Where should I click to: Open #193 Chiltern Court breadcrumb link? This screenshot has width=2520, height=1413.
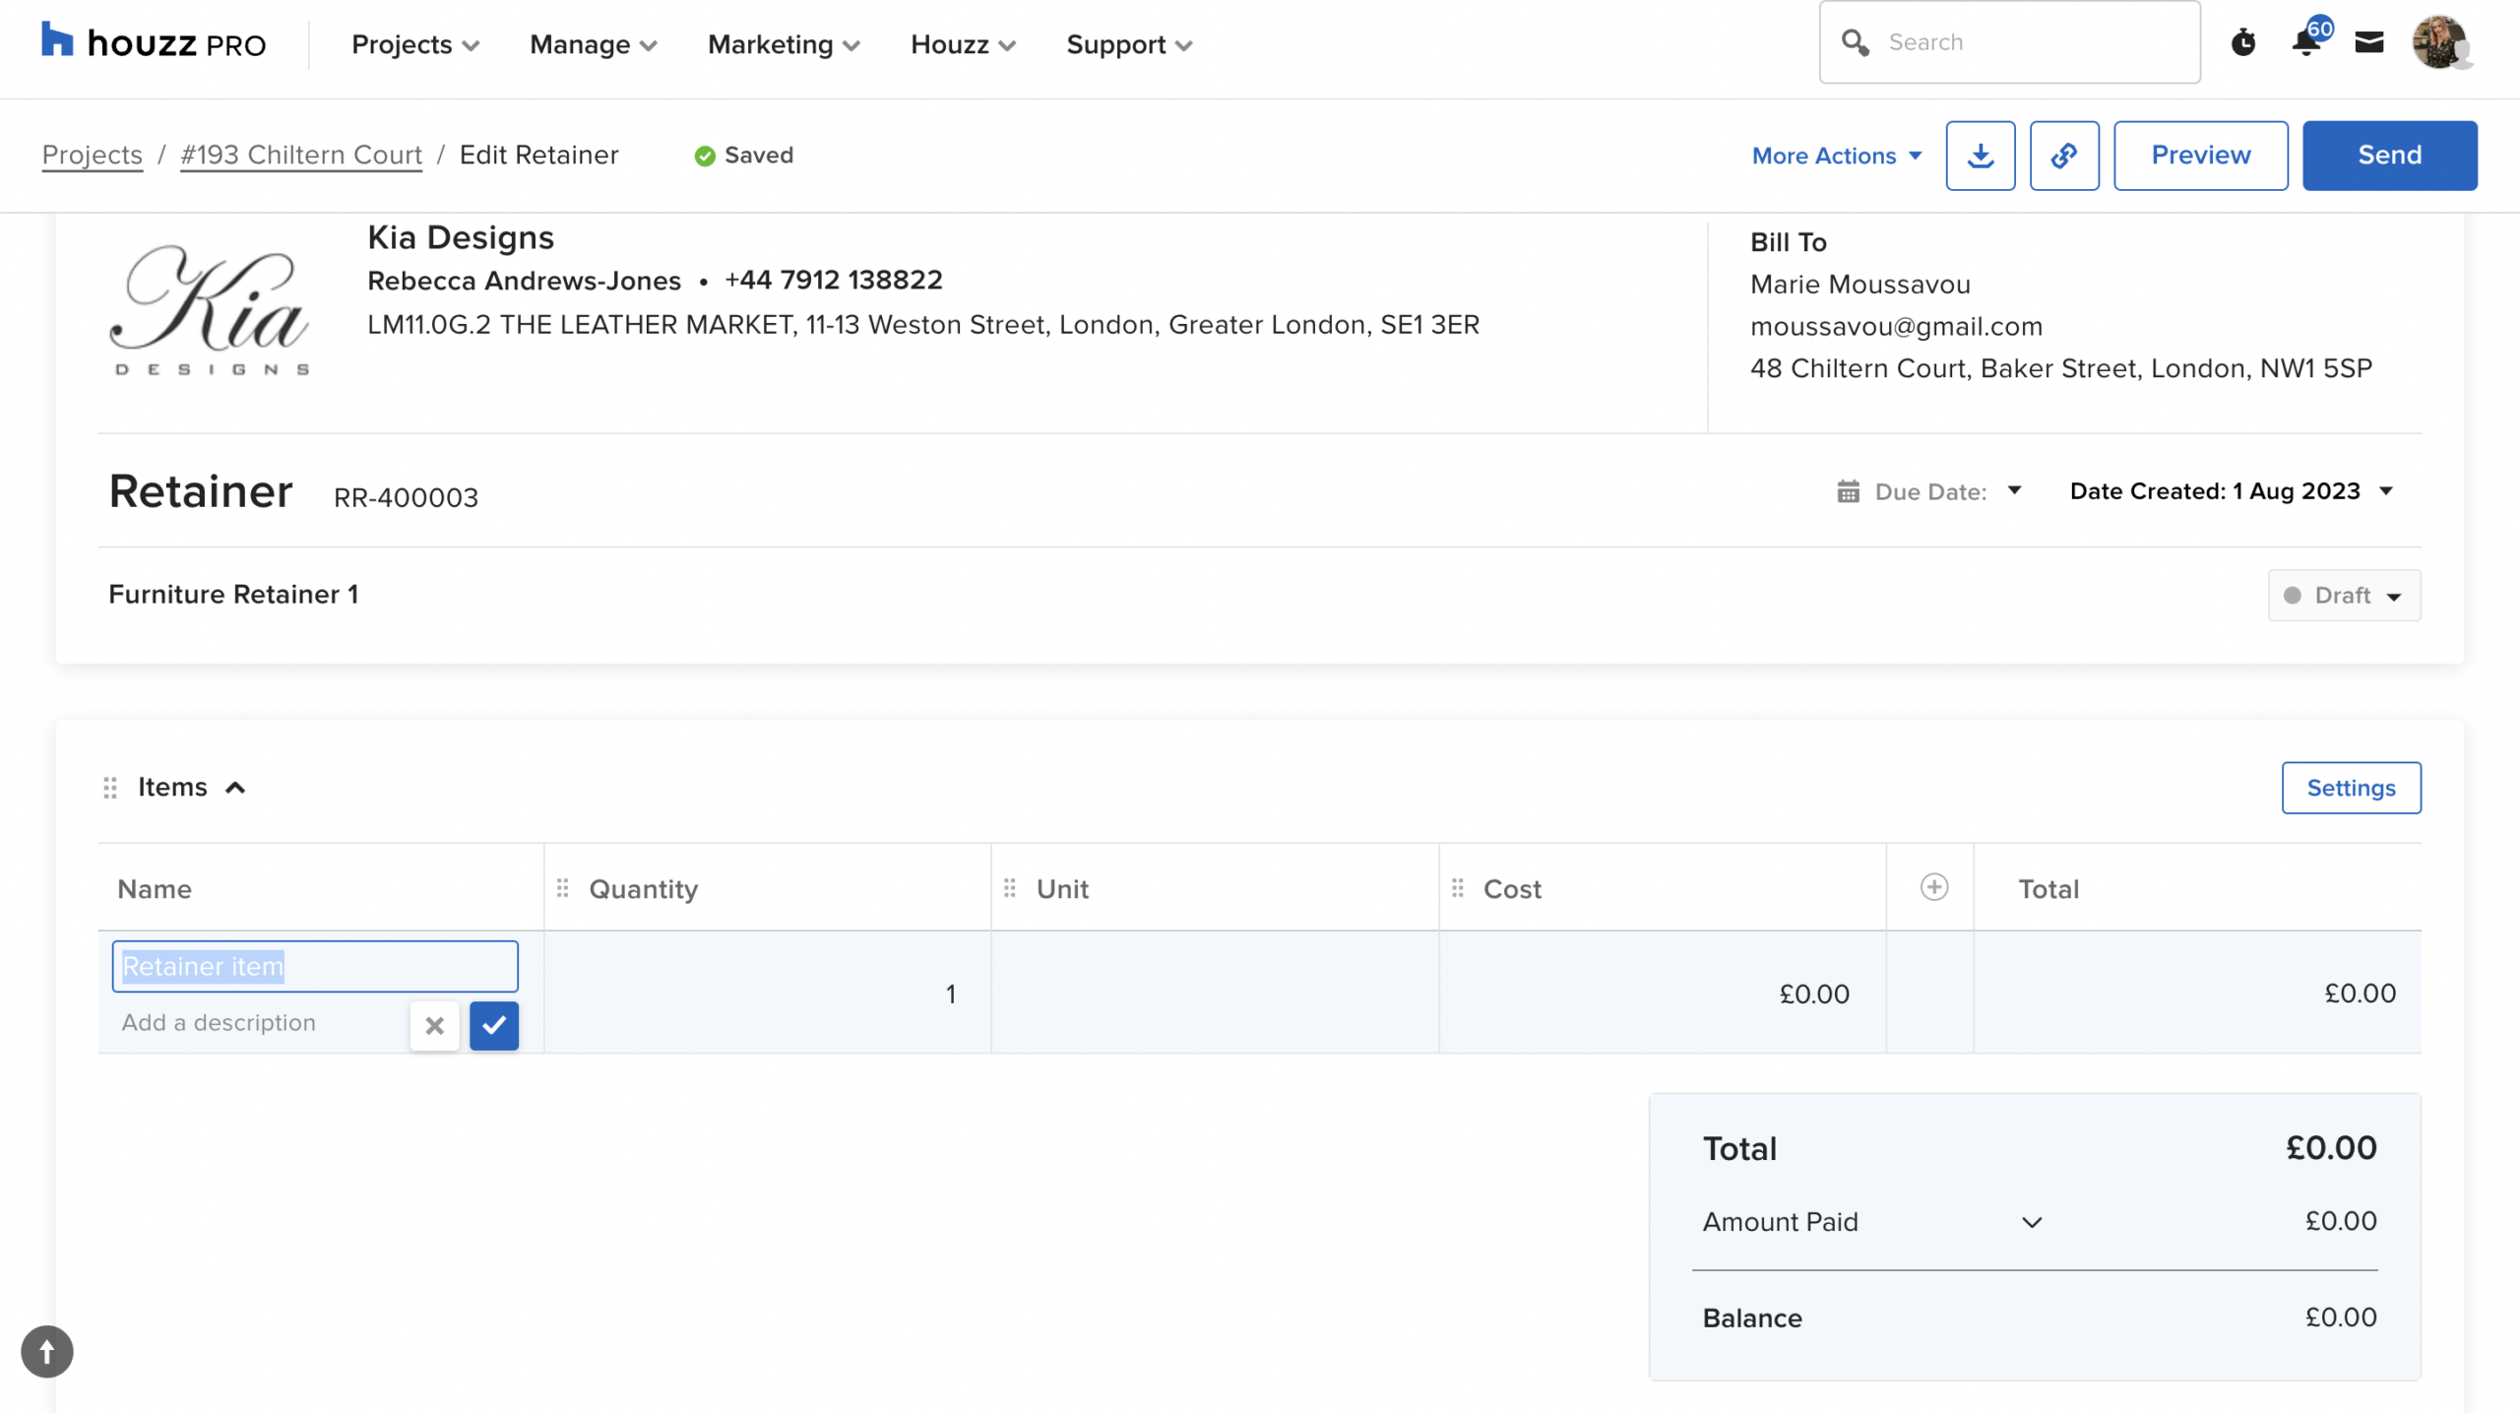[x=301, y=155]
